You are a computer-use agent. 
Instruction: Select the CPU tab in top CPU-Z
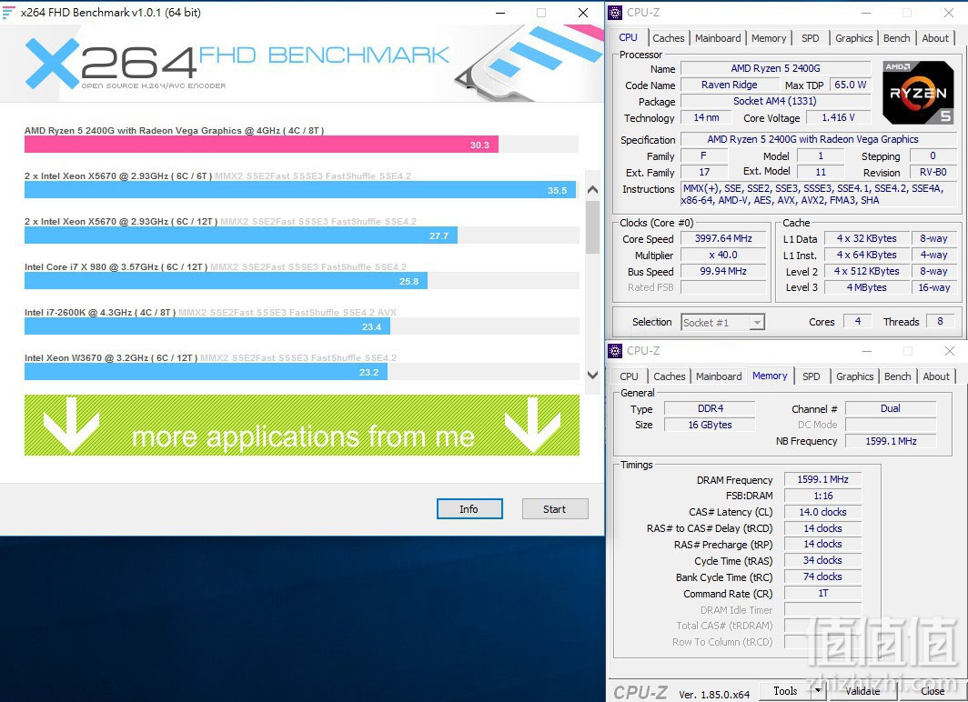(x=629, y=37)
